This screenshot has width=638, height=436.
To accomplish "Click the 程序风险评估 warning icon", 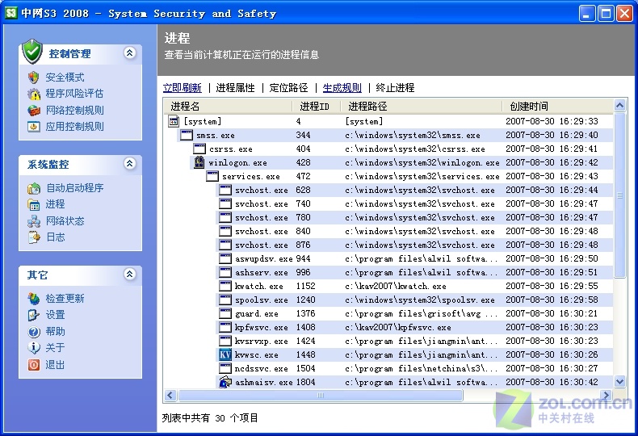I will click(x=34, y=94).
